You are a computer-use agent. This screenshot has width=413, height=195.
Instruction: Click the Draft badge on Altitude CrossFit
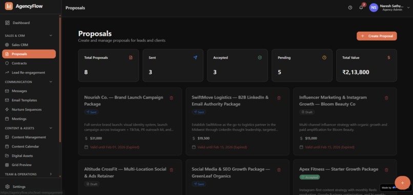click(x=92, y=184)
